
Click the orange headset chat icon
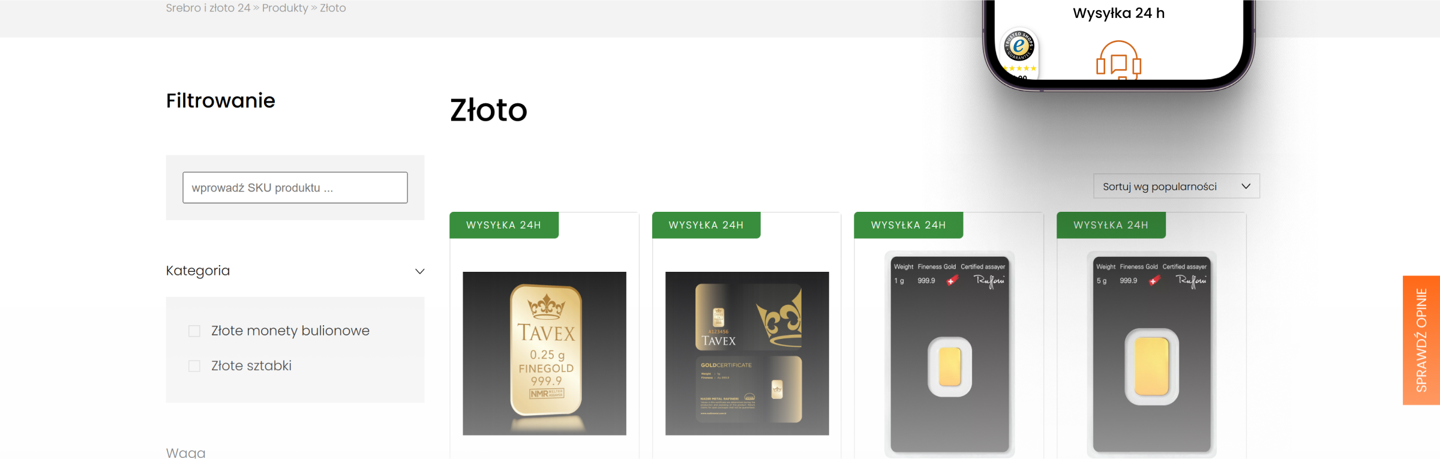pos(1118,59)
